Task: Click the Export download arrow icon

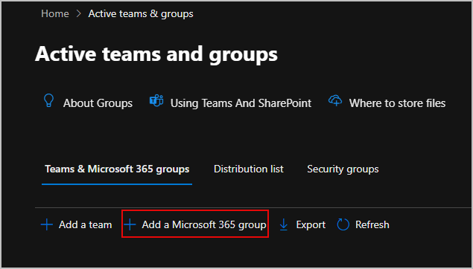Action: [x=284, y=224]
